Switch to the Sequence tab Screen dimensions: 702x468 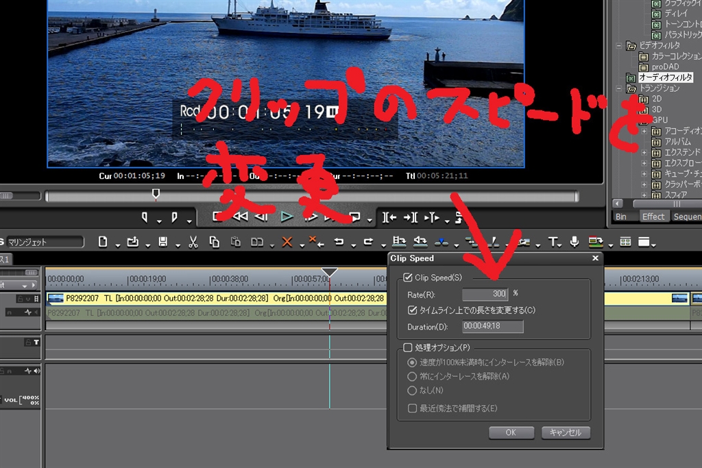[x=687, y=217]
